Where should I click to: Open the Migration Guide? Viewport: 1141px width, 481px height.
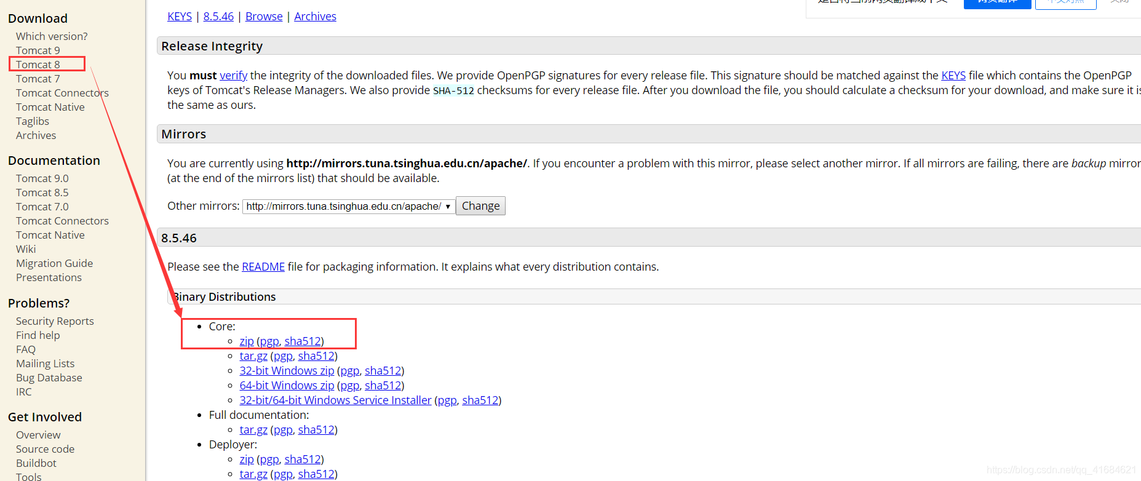click(55, 263)
